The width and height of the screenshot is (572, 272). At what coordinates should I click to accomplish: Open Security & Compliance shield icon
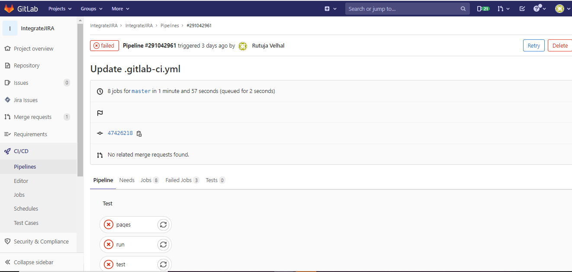8,241
